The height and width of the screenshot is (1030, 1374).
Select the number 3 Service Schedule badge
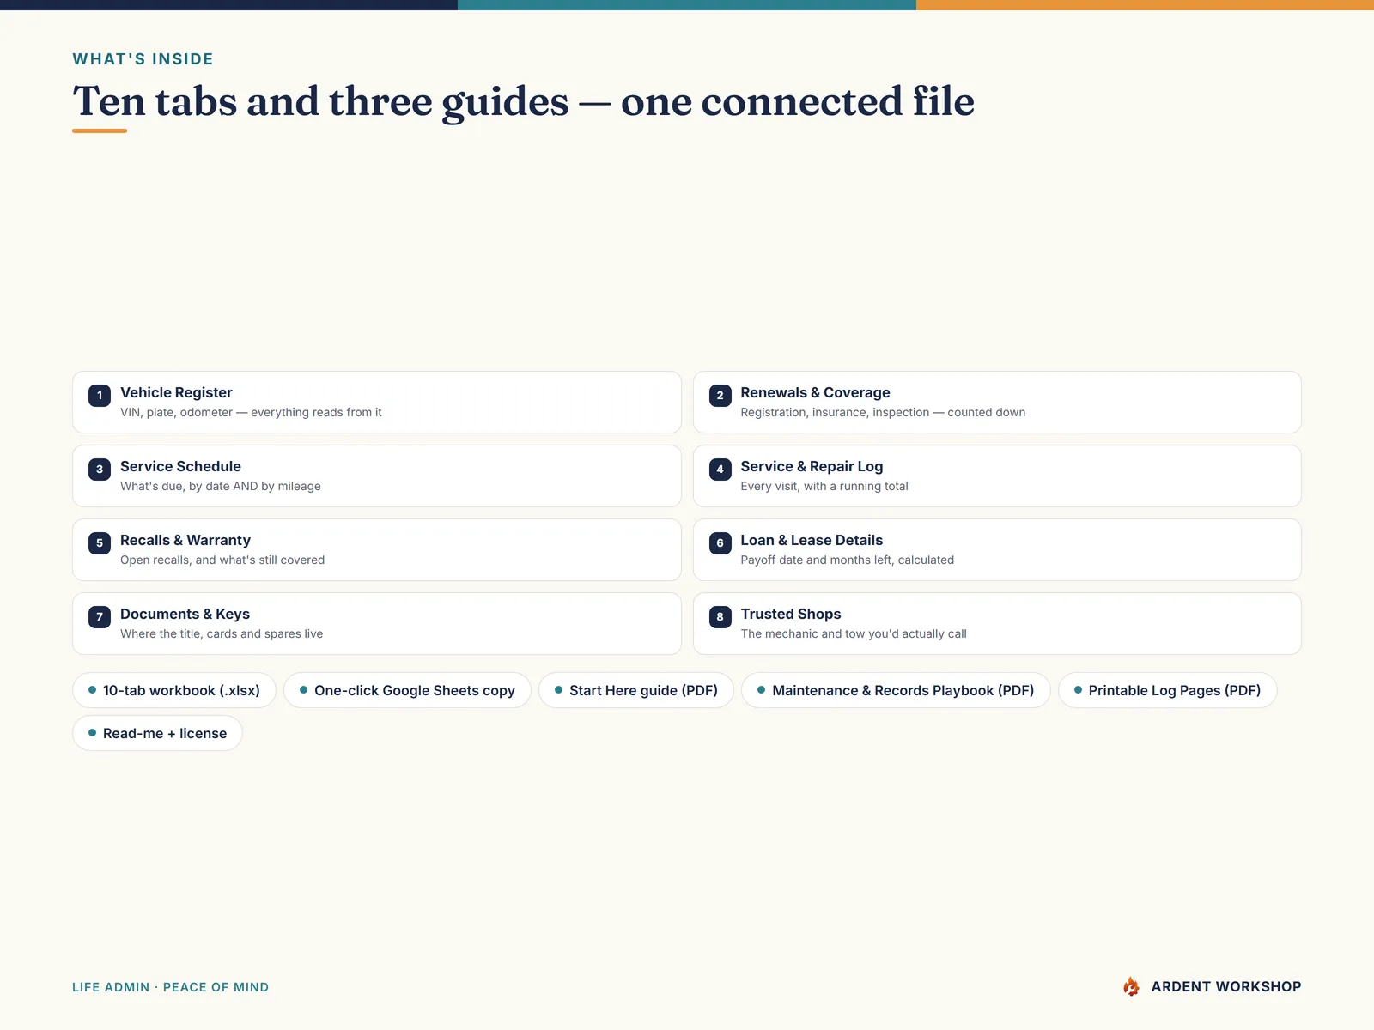[x=100, y=470]
